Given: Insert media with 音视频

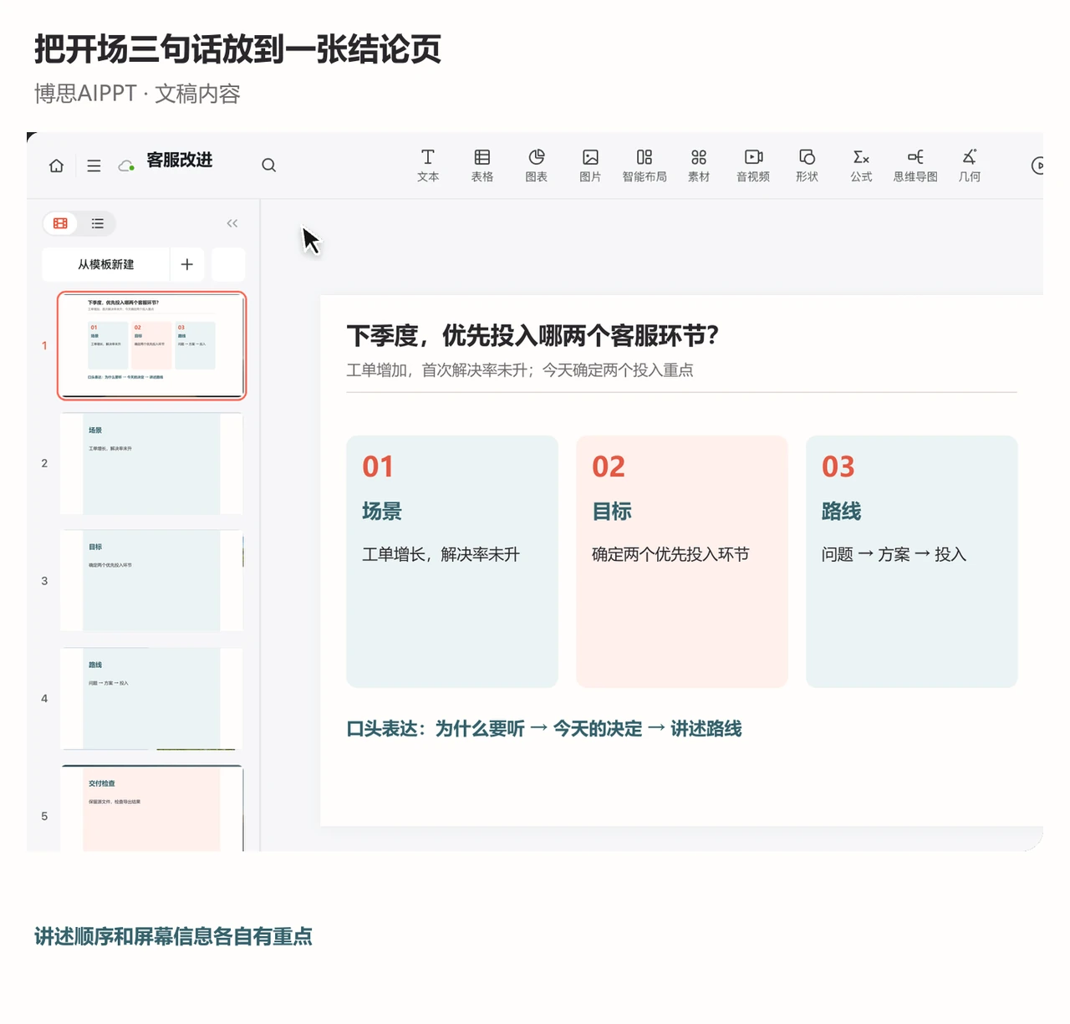Looking at the screenshot, I should (753, 166).
